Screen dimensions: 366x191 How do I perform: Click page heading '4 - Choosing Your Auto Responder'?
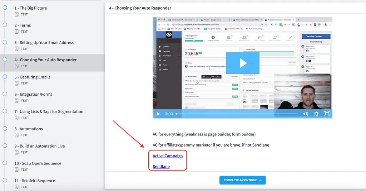140,8
